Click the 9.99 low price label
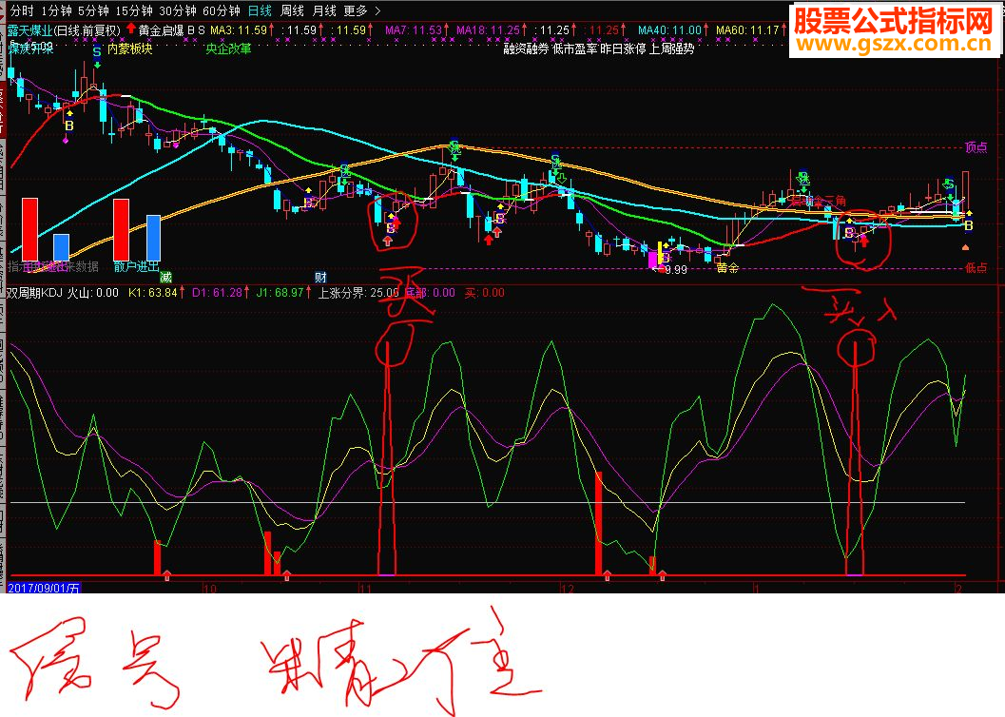Screen dimensions: 1005x717 click(676, 270)
